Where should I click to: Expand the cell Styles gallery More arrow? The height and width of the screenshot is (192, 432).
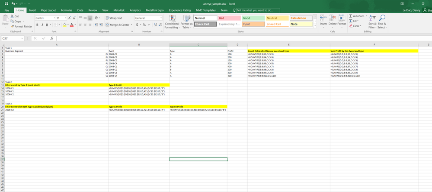click(x=315, y=26)
